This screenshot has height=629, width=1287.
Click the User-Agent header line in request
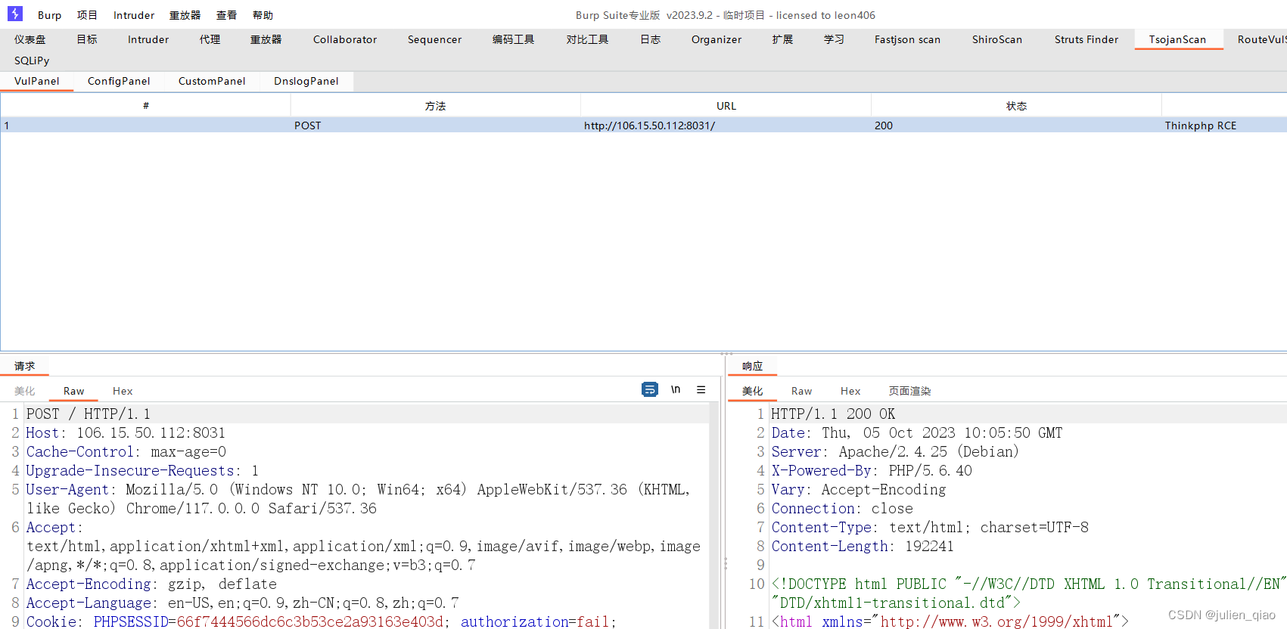pyautogui.click(x=358, y=499)
